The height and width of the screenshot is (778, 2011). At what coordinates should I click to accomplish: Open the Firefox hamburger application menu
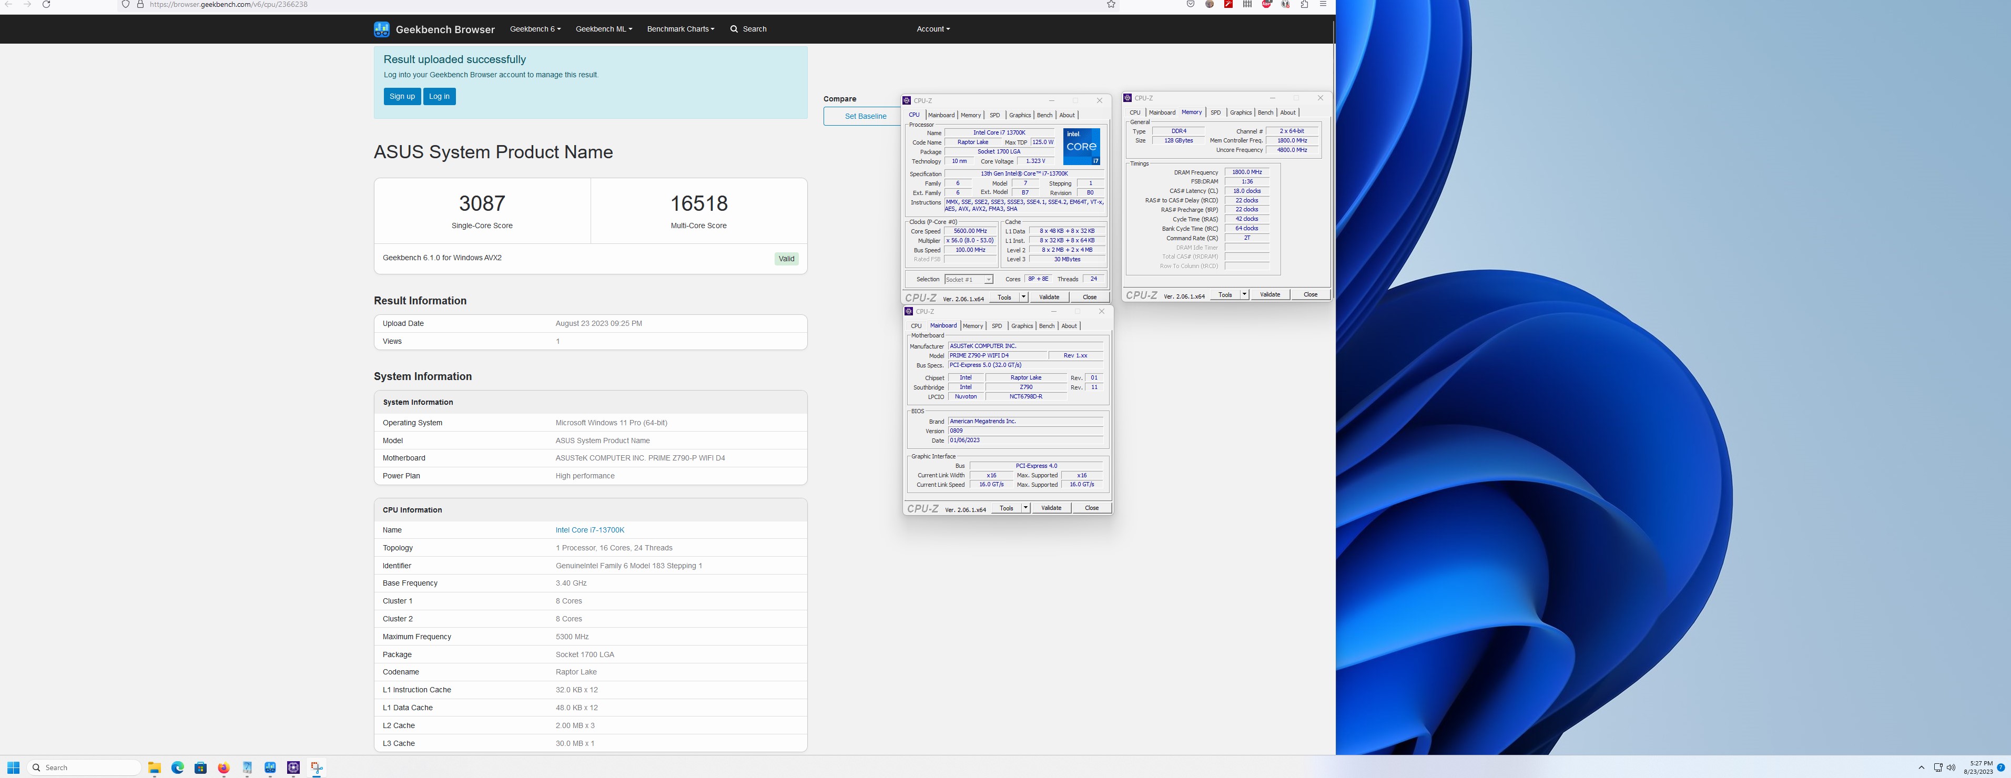pos(1323,4)
